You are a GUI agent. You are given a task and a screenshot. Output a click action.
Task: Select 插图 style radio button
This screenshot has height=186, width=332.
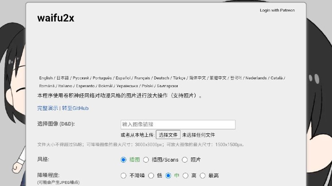123,160
